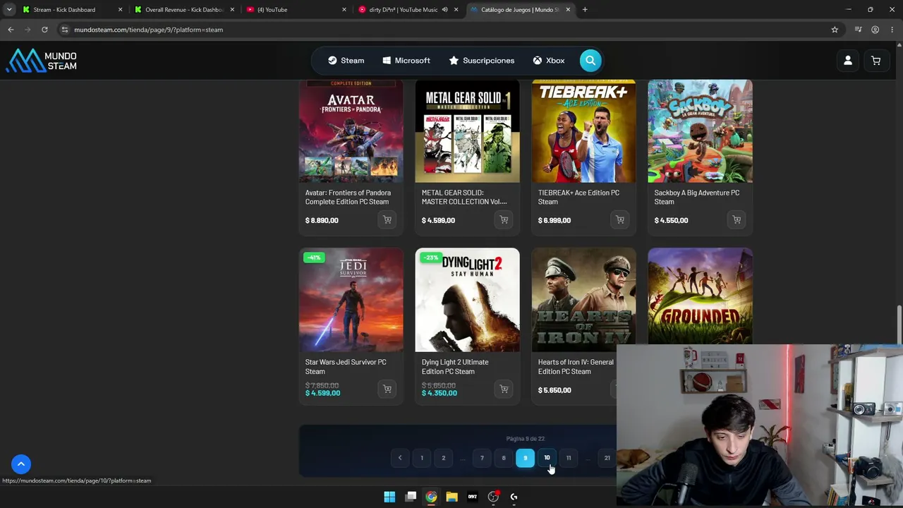Go back with the browser back arrow

(x=11, y=30)
